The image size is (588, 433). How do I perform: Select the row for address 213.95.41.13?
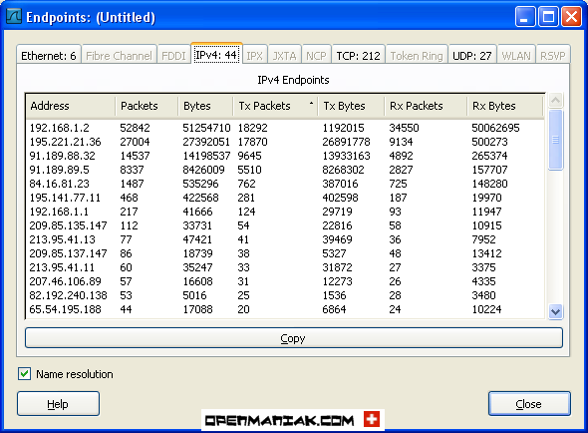coord(285,239)
